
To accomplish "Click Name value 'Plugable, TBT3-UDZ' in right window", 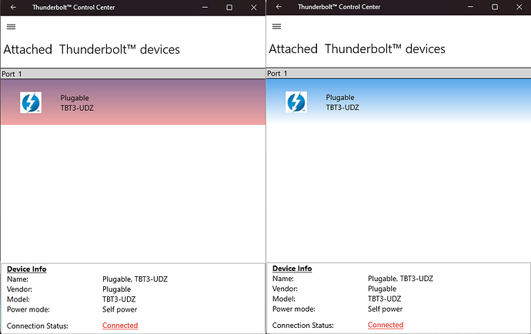I will point(400,279).
